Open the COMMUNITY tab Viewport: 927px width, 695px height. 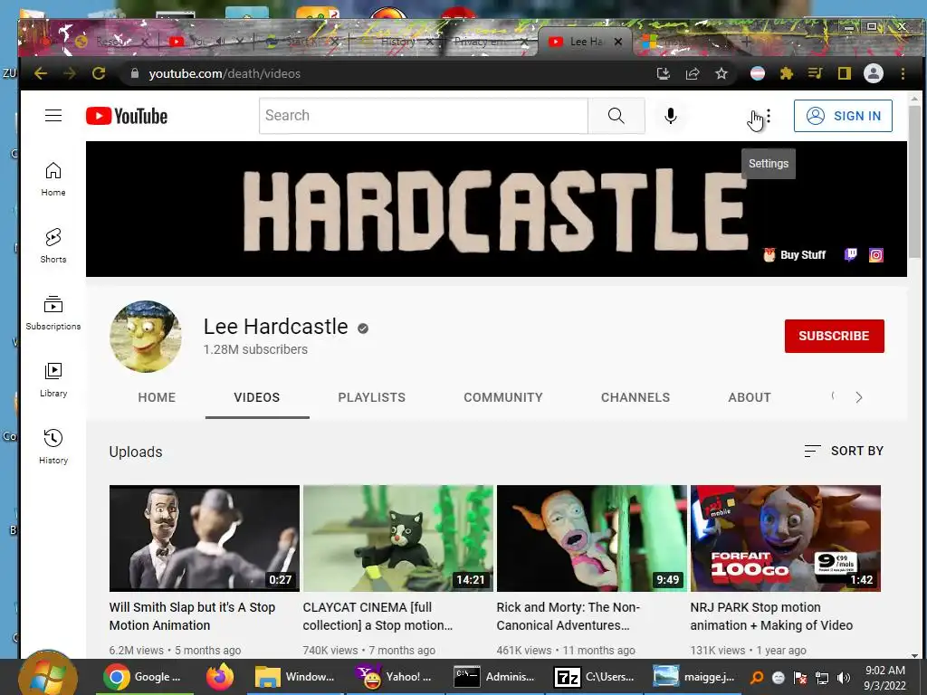tap(503, 397)
